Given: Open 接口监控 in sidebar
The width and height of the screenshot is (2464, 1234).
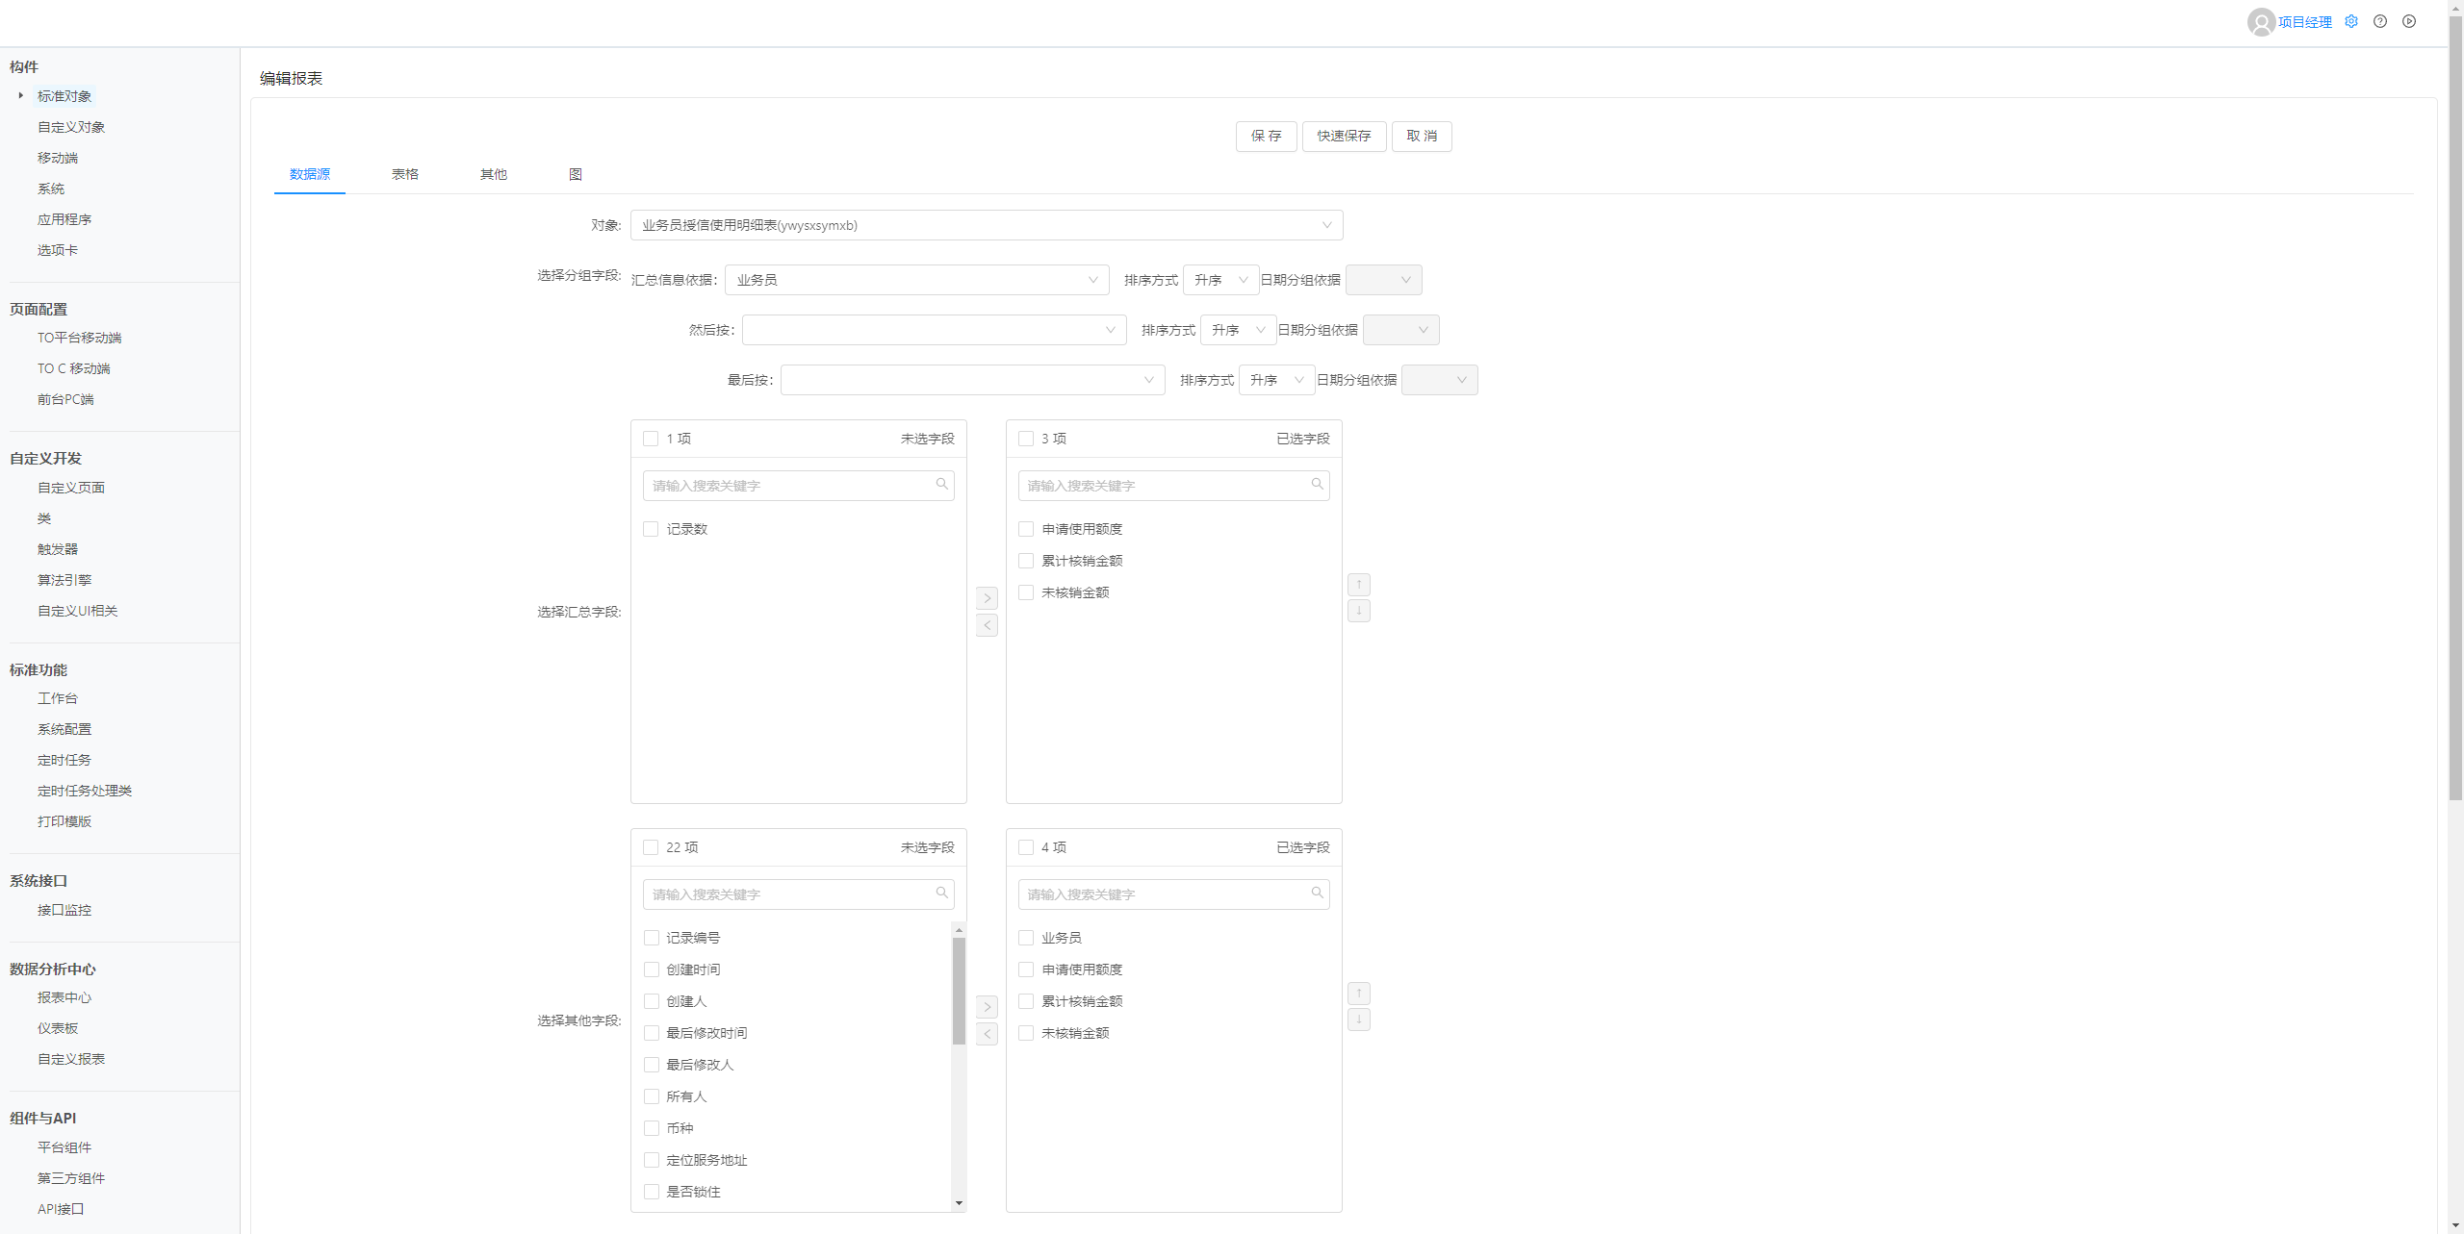Looking at the screenshot, I should [64, 910].
